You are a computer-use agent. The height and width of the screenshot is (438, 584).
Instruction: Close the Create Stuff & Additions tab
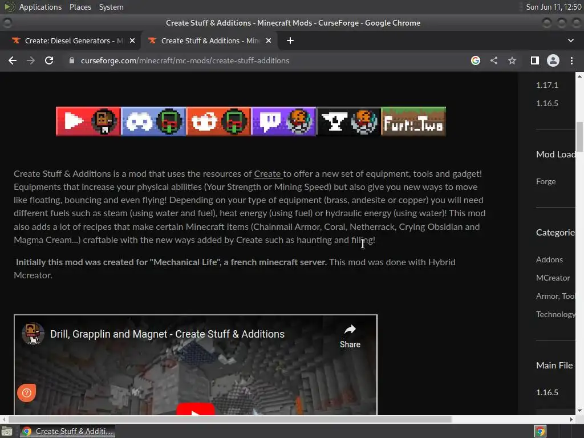coord(269,40)
